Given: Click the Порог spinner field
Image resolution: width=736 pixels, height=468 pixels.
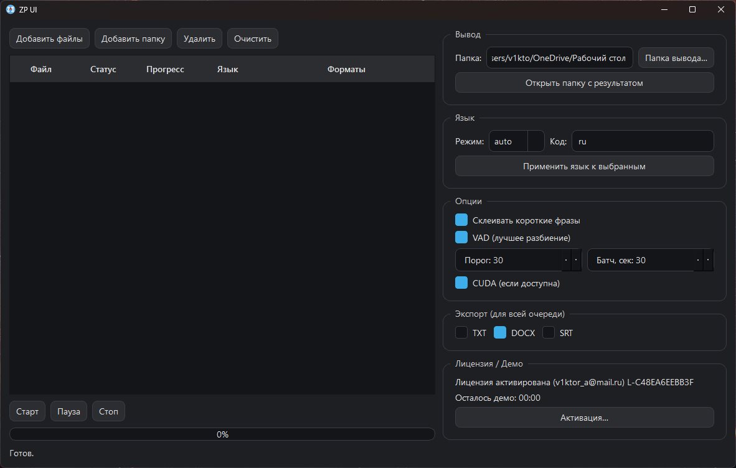Looking at the screenshot, I should tap(509, 260).
